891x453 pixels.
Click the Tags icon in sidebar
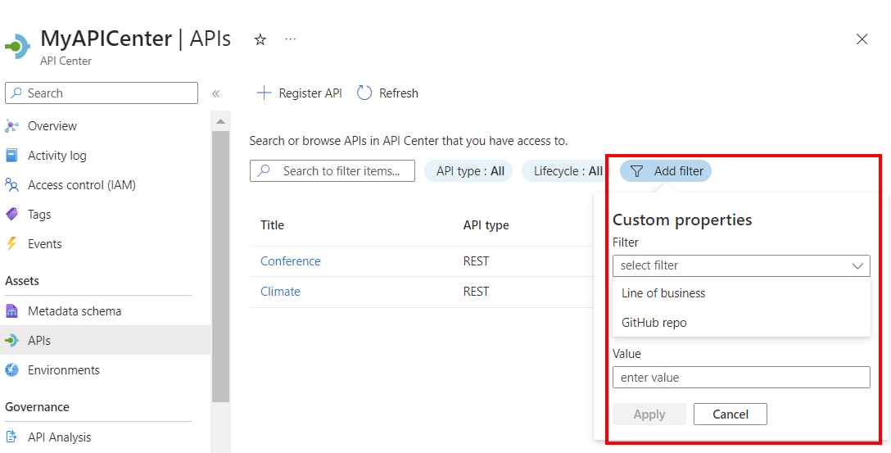[x=11, y=215]
